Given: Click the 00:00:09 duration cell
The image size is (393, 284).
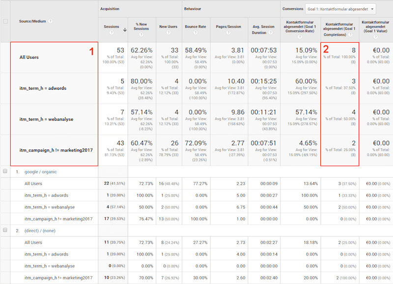Looking at the screenshot, I should point(269,183).
